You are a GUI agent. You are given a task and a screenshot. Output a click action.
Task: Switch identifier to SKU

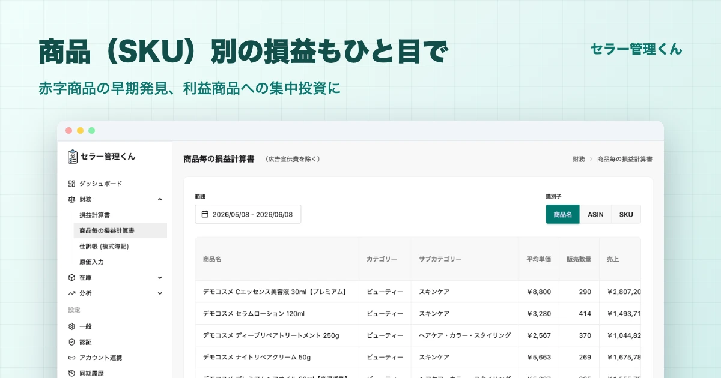tap(626, 214)
